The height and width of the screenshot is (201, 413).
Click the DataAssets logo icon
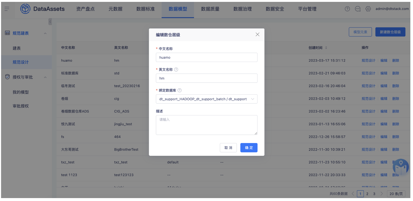pos(25,9)
